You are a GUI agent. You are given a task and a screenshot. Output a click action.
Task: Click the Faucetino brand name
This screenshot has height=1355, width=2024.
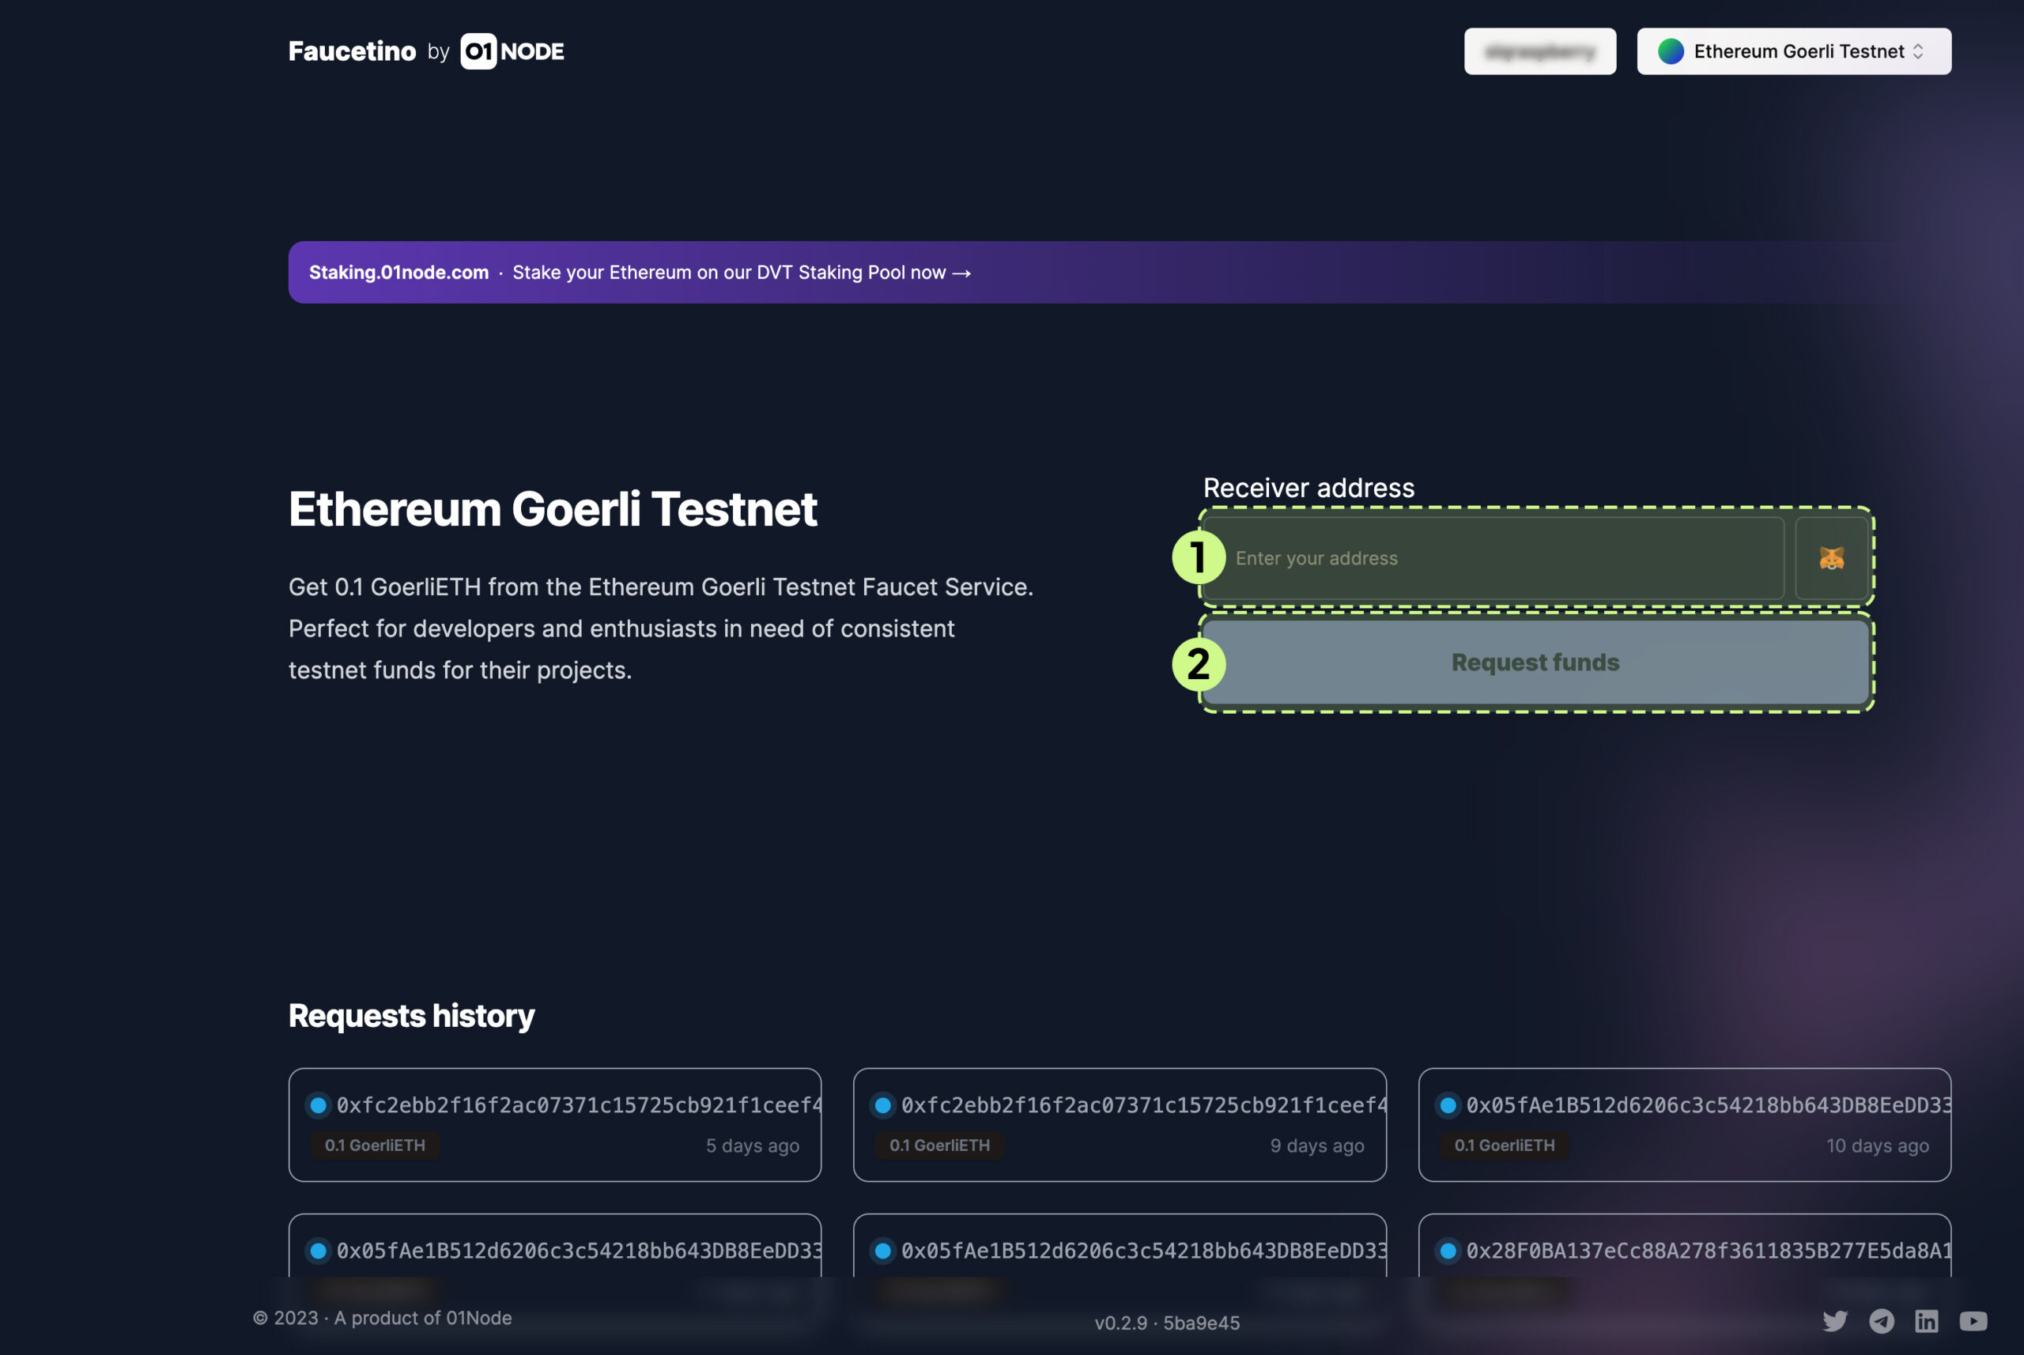point(352,51)
